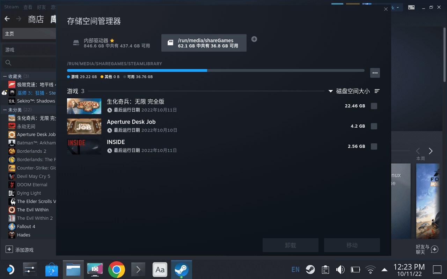Screen dimensions: 447x279
Task: Click the next arrow in the shelf
Action: 431,151
